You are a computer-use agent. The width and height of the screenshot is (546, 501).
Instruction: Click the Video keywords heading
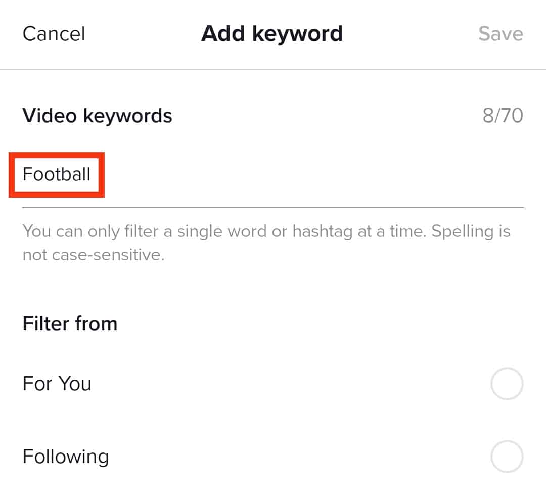[x=97, y=116]
